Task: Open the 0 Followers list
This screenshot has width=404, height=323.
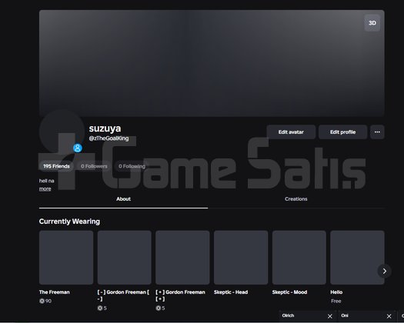Action: point(94,166)
